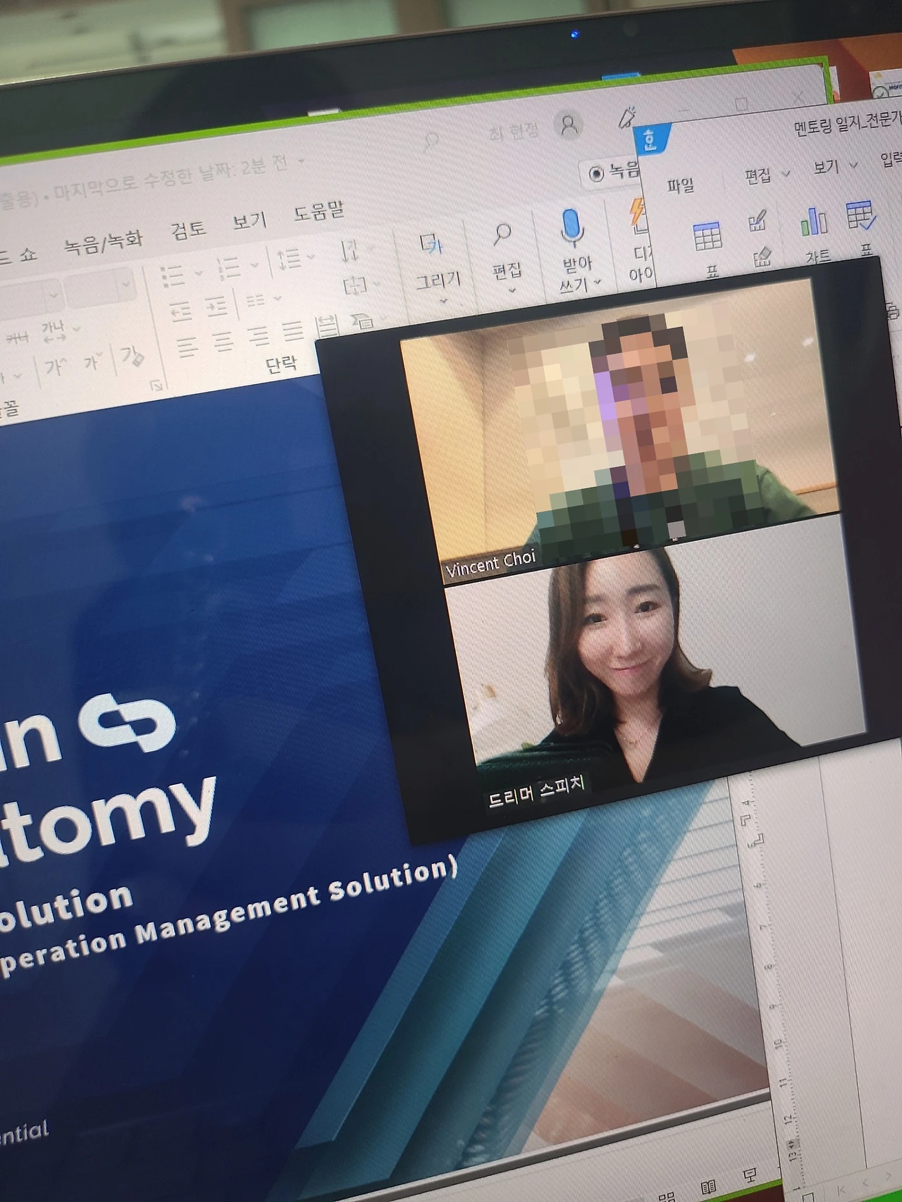The height and width of the screenshot is (1202, 902).
Task: Click the clear all formatting icon
Action: coord(132,357)
